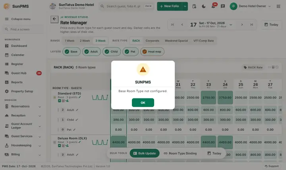Toggle the Adult layer chip
This screenshot has height=170, width=286.
[x=91, y=51]
